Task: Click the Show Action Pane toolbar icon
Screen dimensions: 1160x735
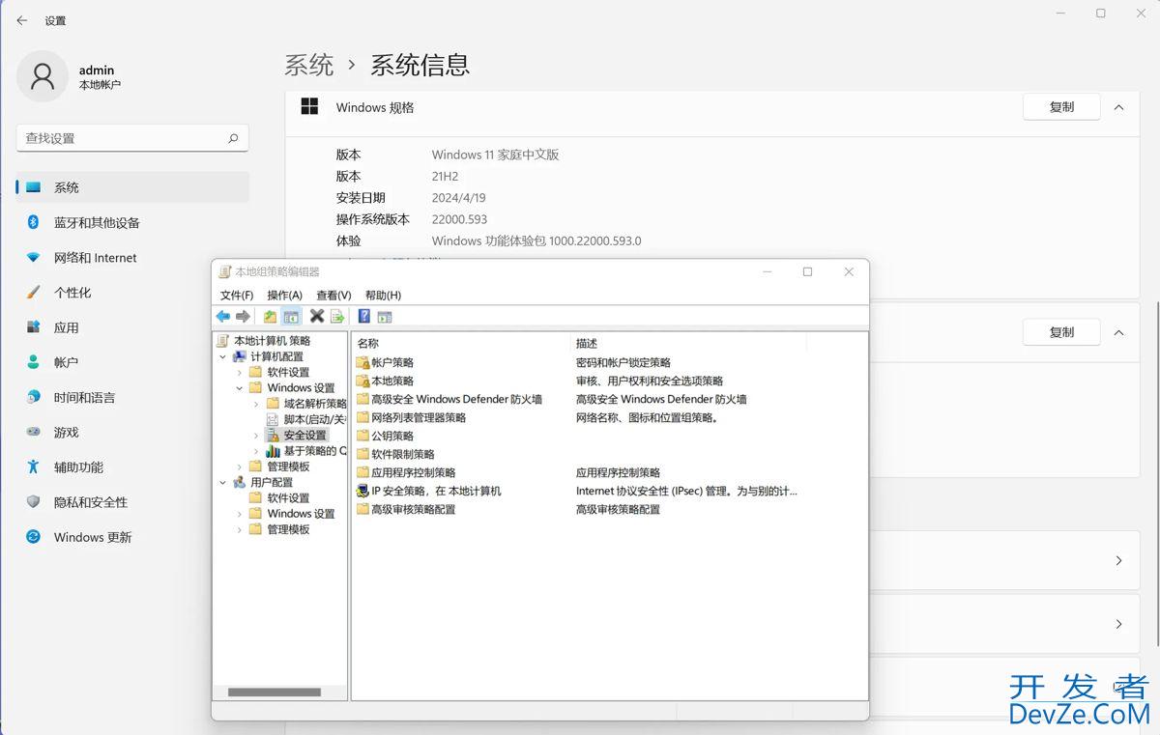Action: point(384,316)
